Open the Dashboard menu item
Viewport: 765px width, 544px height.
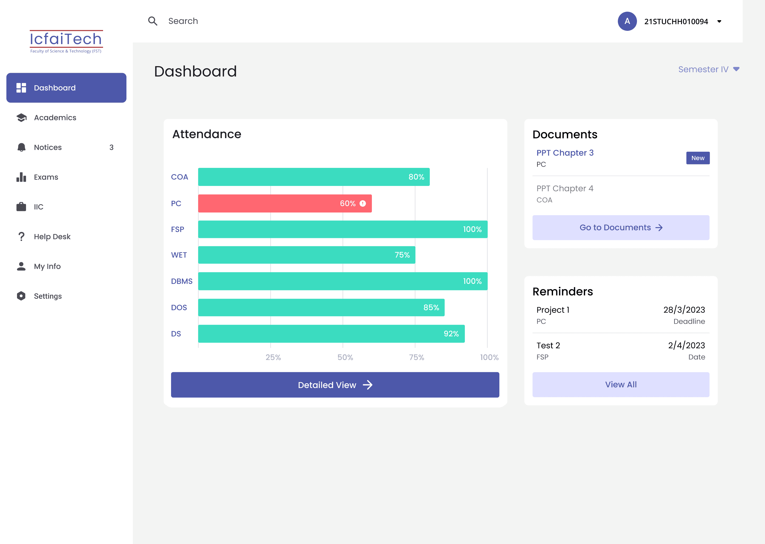tap(66, 88)
